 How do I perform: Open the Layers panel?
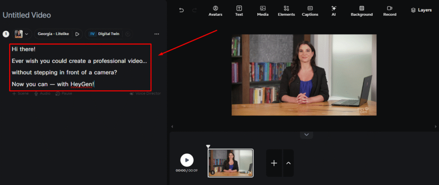[x=421, y=10]
